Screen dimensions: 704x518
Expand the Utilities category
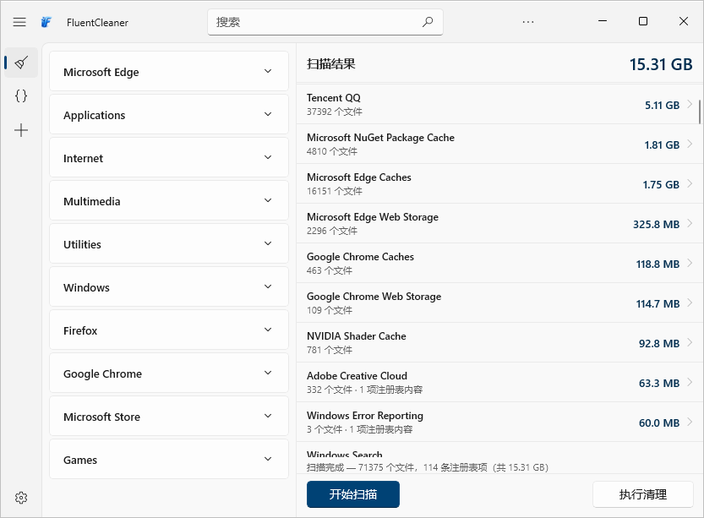click(169, 243)
